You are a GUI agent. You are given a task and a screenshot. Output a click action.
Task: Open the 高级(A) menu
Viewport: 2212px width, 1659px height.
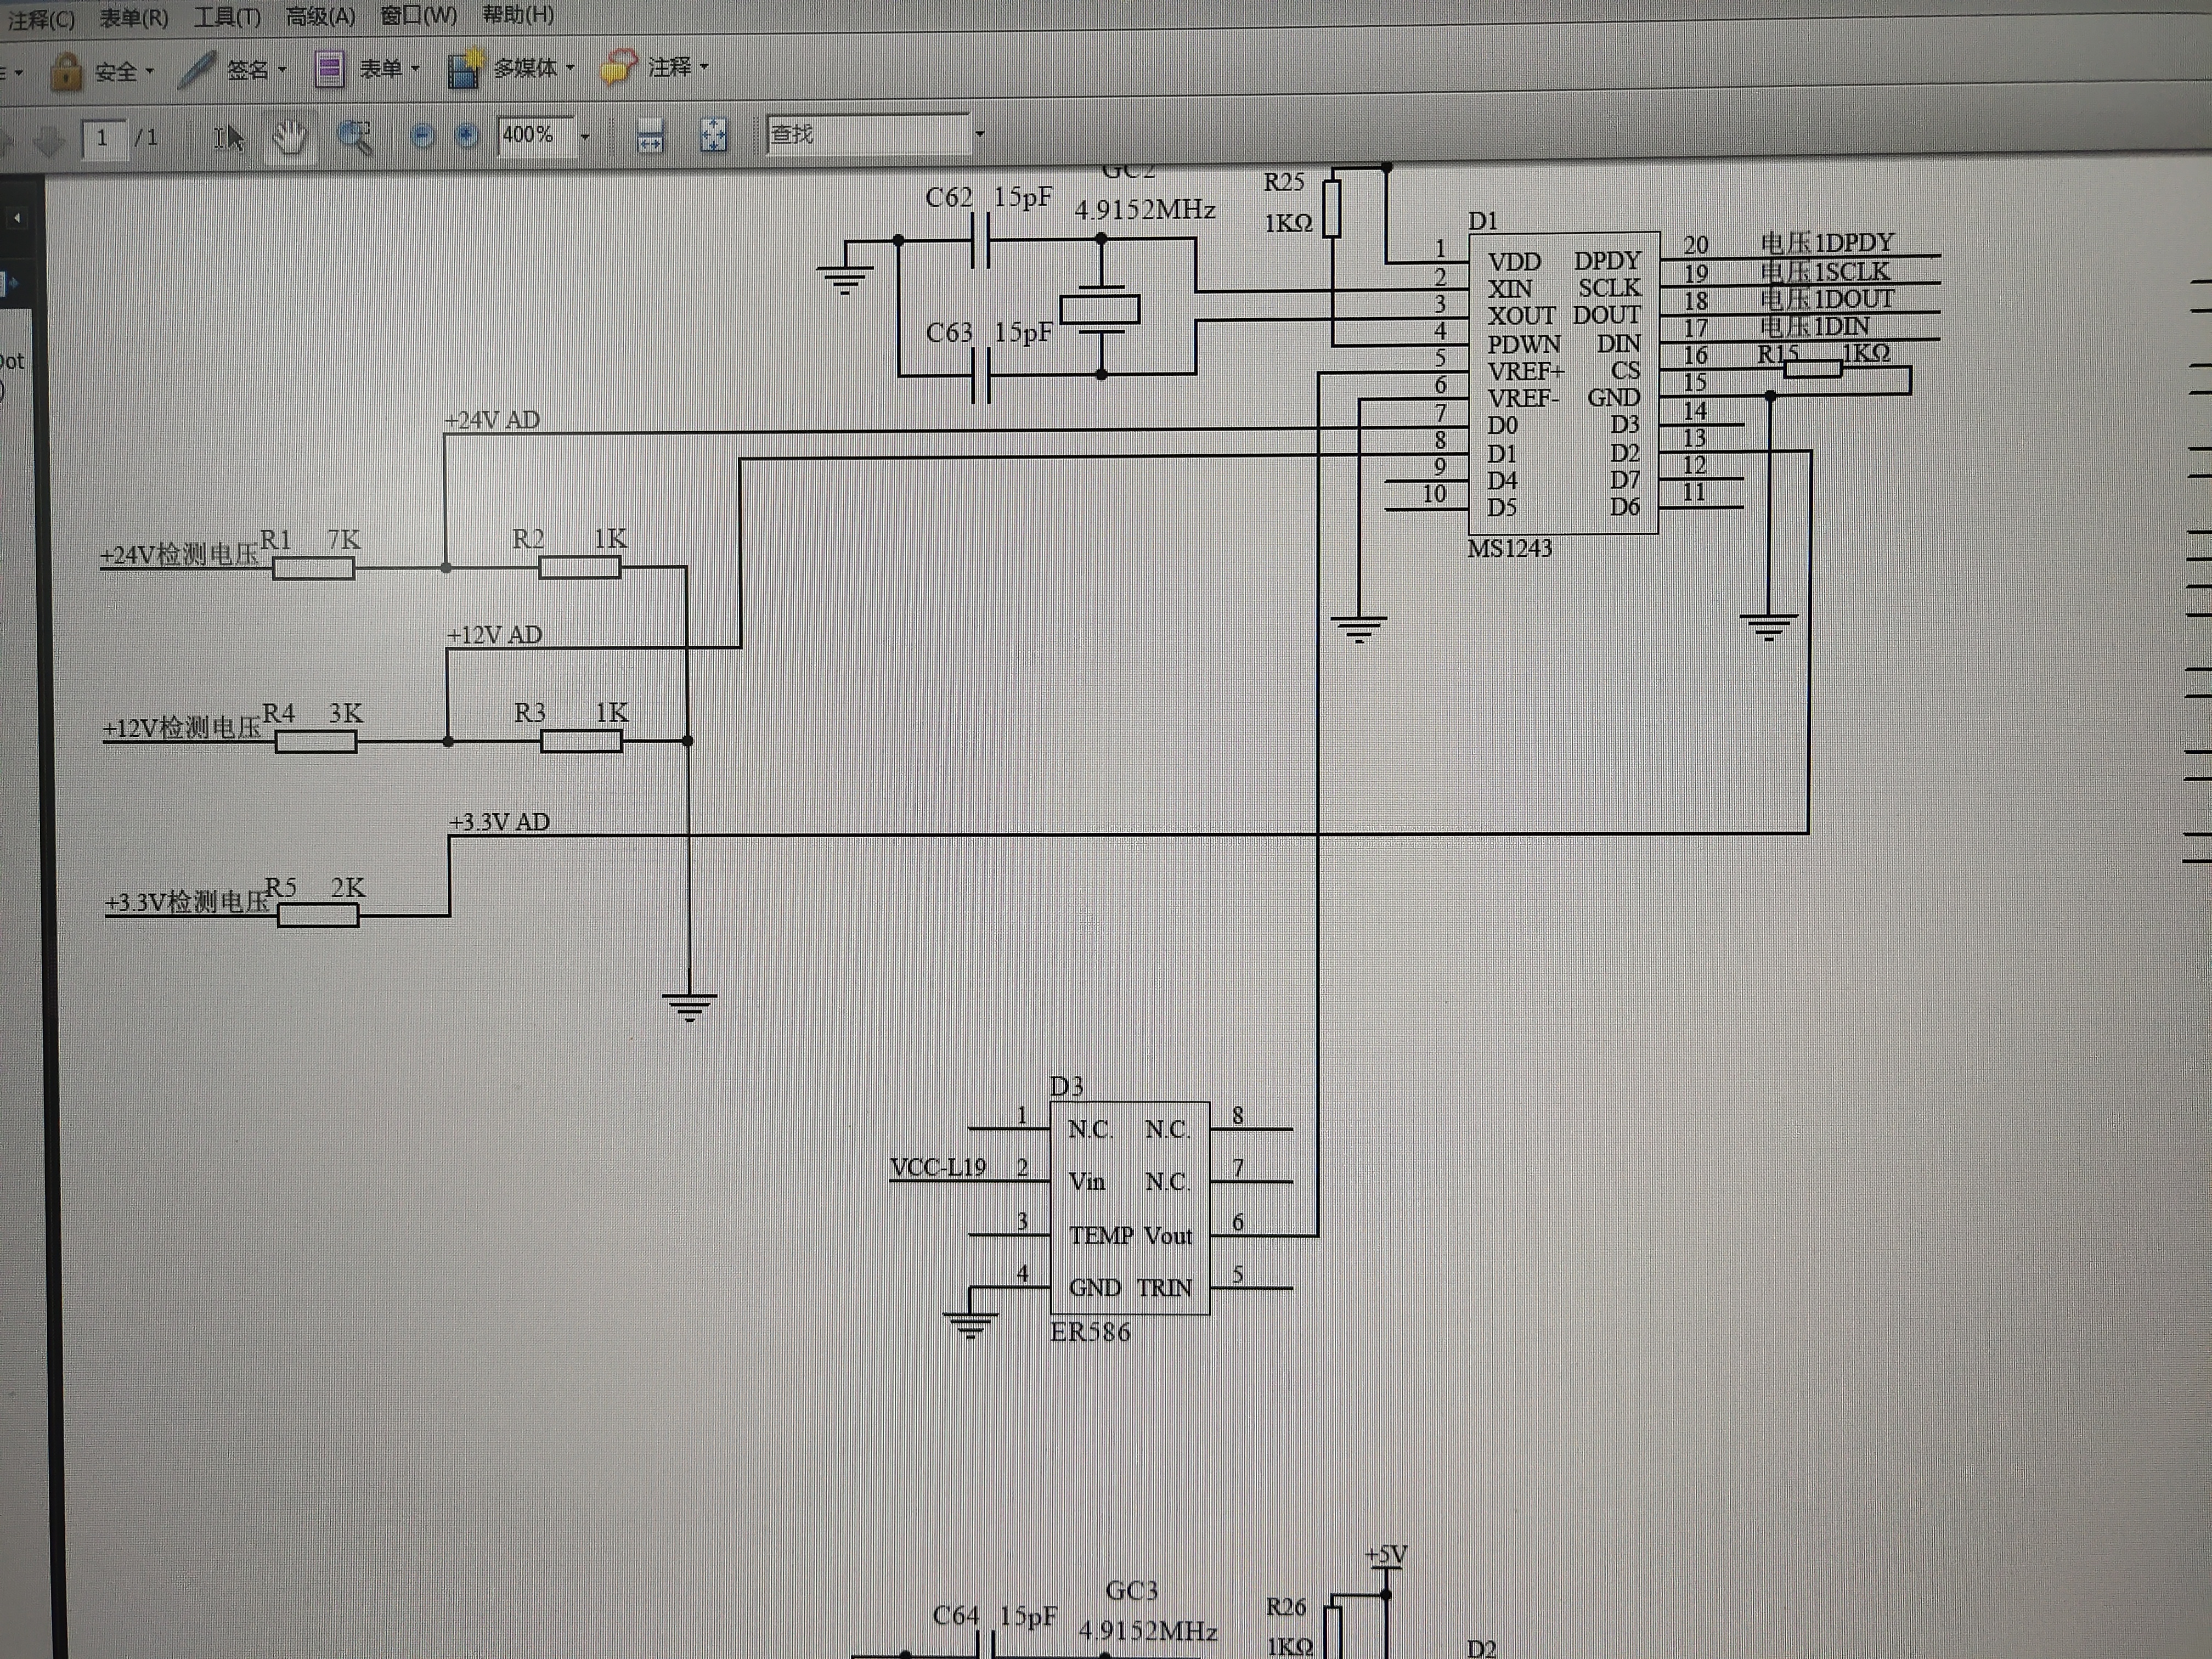pos(320,16)
